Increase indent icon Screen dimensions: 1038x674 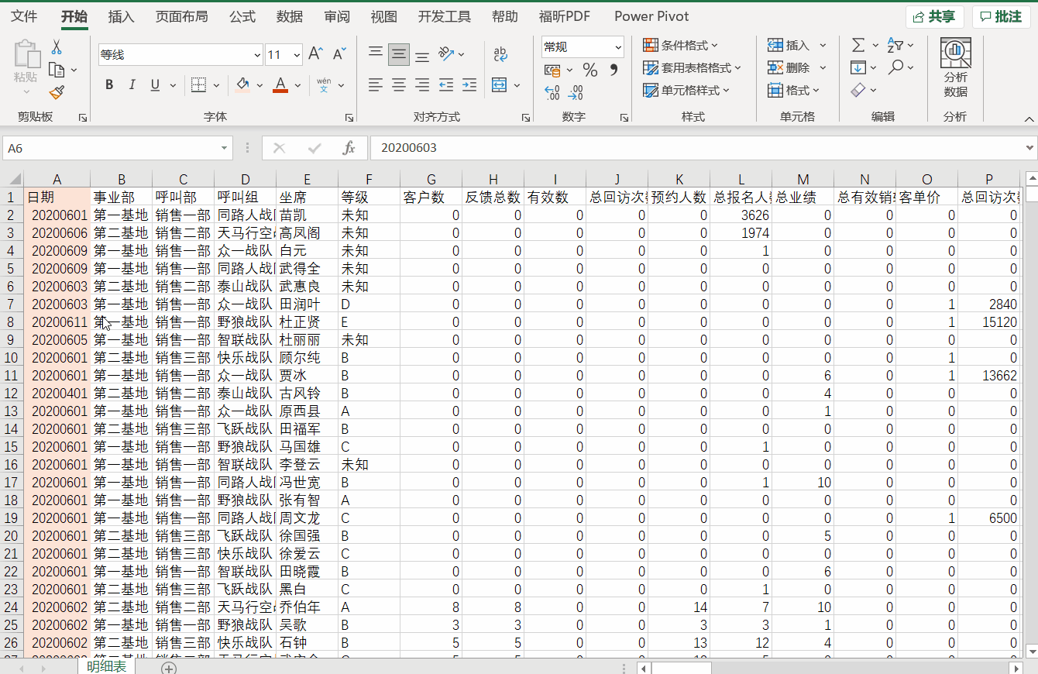click(469, 85)
